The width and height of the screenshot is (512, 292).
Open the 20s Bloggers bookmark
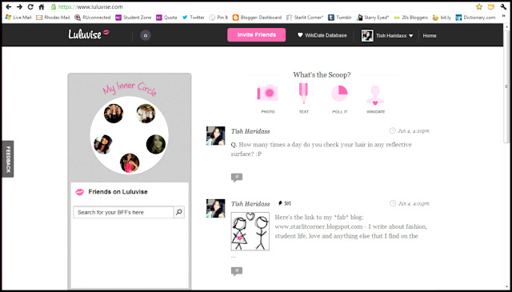coord(410,18)
